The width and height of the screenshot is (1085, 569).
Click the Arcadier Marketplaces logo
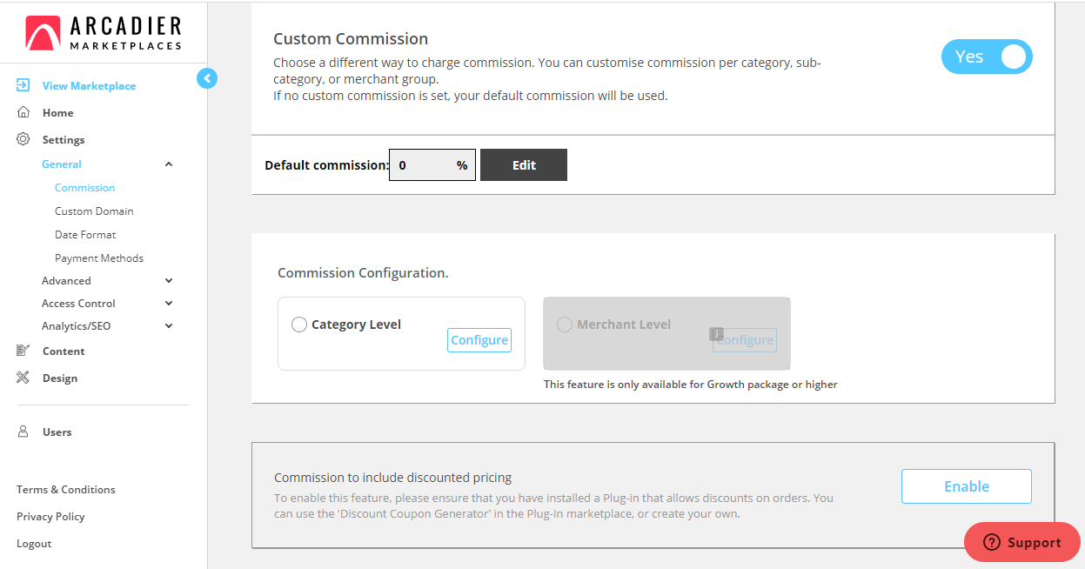pyautogui.click(x=104, y=33)
